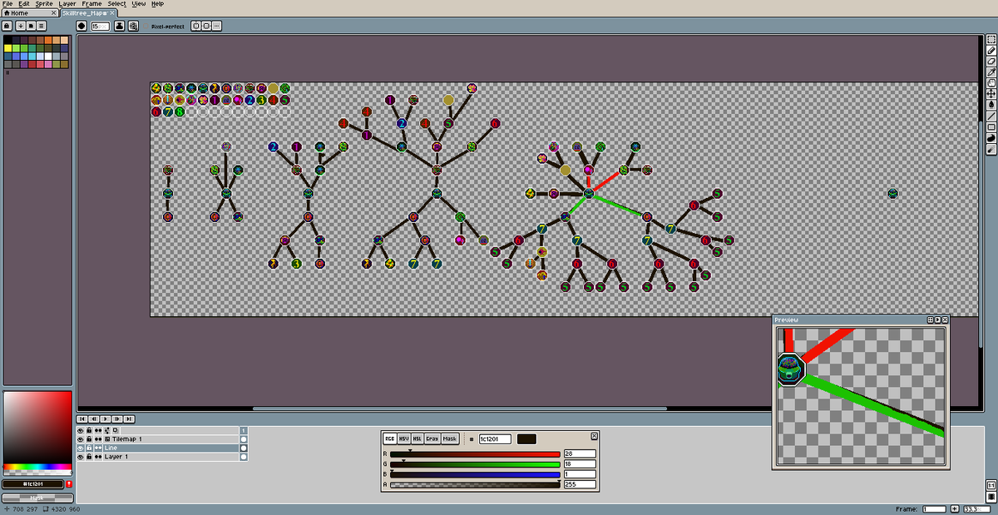Image resolution: width=998 pixels, height=515 pixels.
Task: Click the hex color field 1c1201
Action: pos(495,438)
